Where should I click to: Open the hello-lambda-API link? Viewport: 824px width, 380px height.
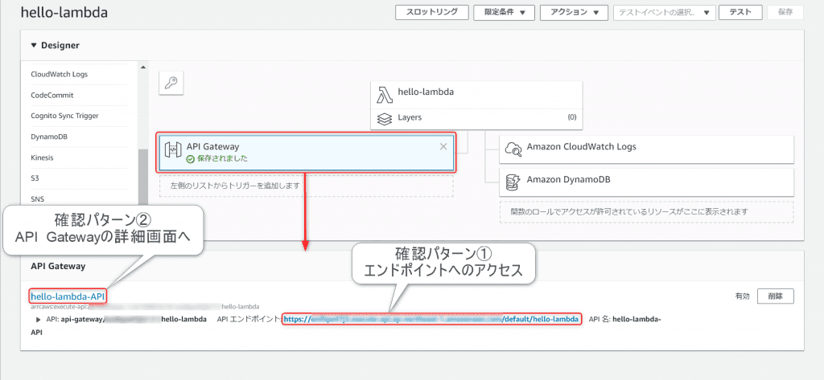[68, 296]
